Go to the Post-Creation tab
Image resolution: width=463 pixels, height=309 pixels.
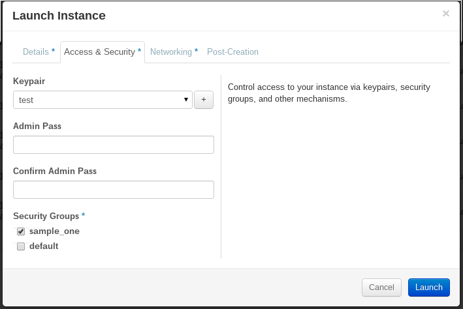click(232, 51)
